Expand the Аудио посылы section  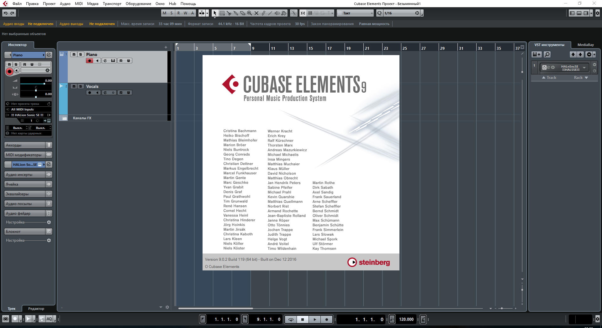coord(25,204)
